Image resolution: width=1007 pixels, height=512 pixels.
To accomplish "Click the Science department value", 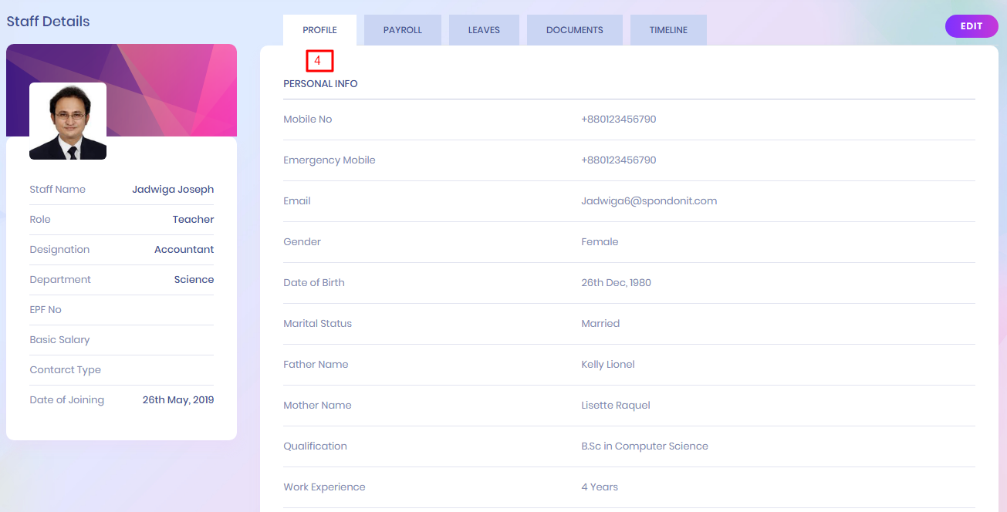I will click(194, 280).
